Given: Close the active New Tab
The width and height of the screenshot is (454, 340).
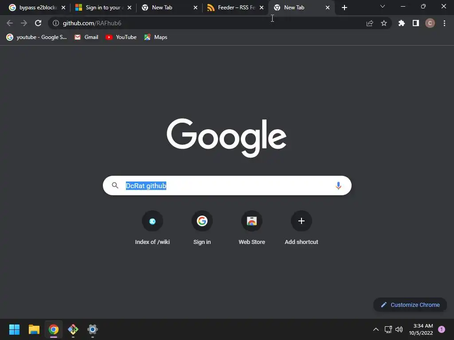Looking at the screenshot, I should (x=328, y=8).
